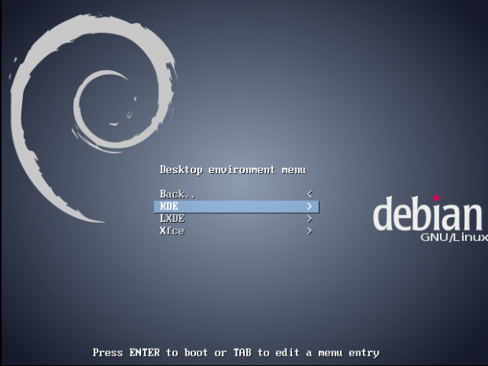Click the 'Desktop environment menu' title text

point(233,170)
